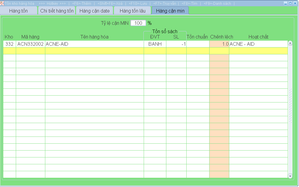Minimize the Tồn kho hàng hóa window

[286, 3]
